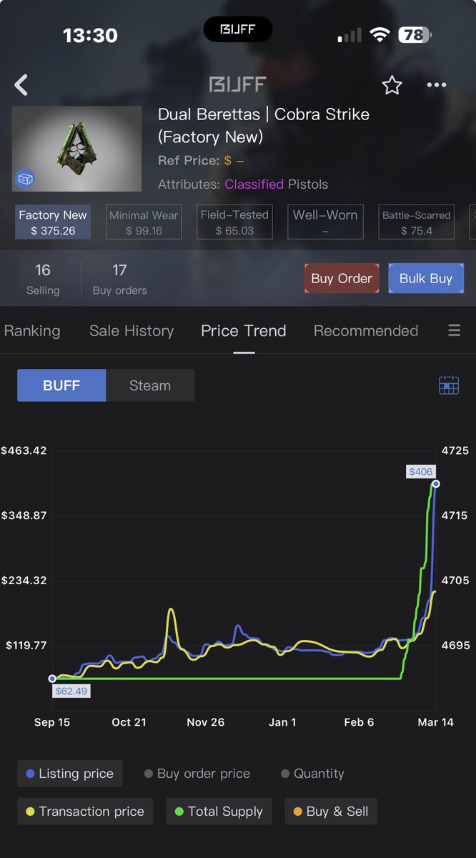Tap the Nov 26 axis label
Image resolution: width=476 pixels, height=858 pixels.
pyautogui.click(x=206, y=722)
